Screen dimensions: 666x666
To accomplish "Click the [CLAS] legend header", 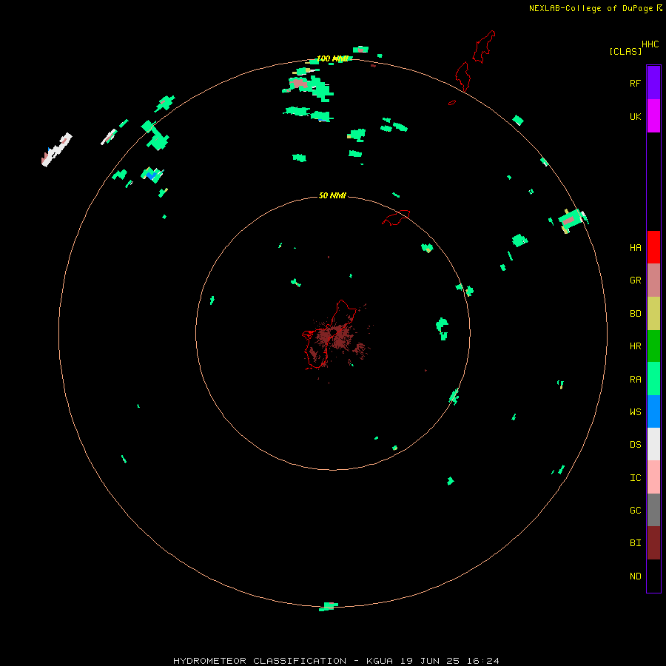I will pyautogui.click(x=625, y=51).
